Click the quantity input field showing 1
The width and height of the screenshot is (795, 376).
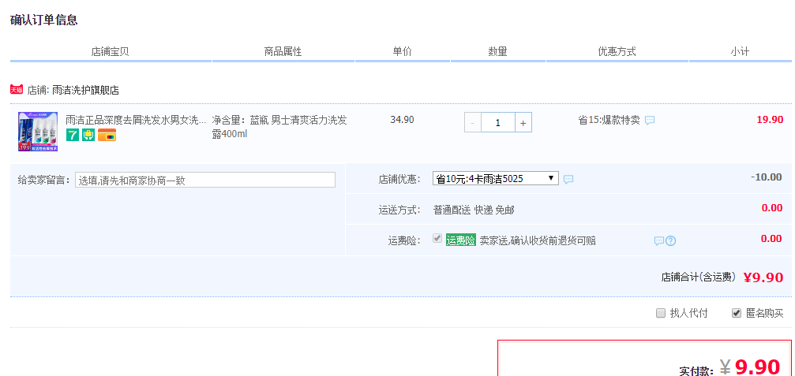point(498,122)
